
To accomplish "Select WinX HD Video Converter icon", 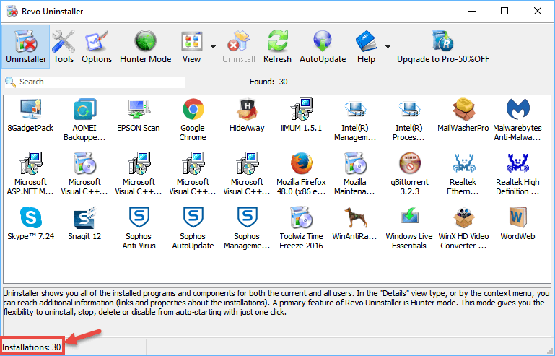I will click(x=463, y=217).
